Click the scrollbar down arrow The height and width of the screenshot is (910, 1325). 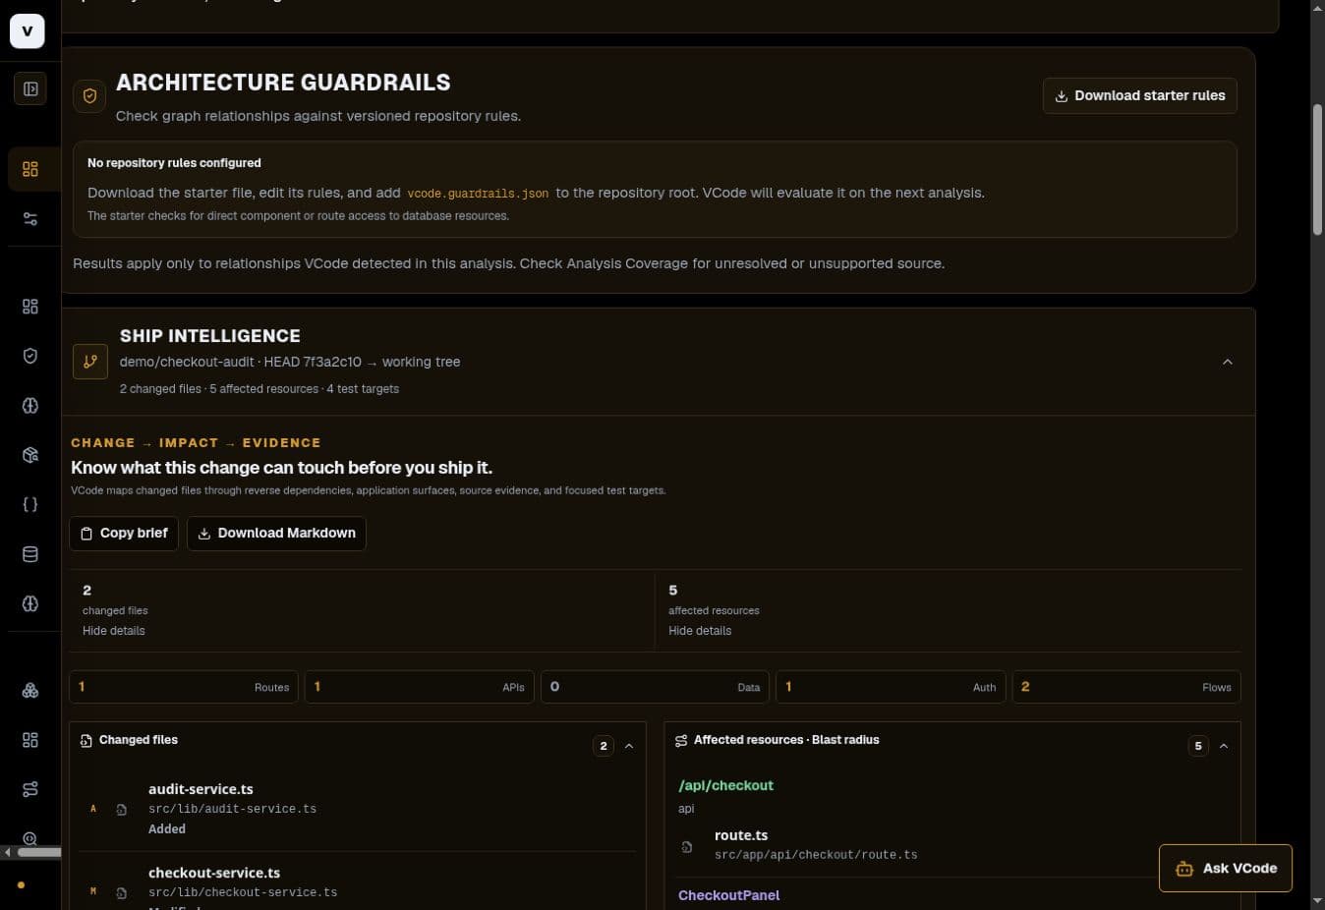[1317, 901]
